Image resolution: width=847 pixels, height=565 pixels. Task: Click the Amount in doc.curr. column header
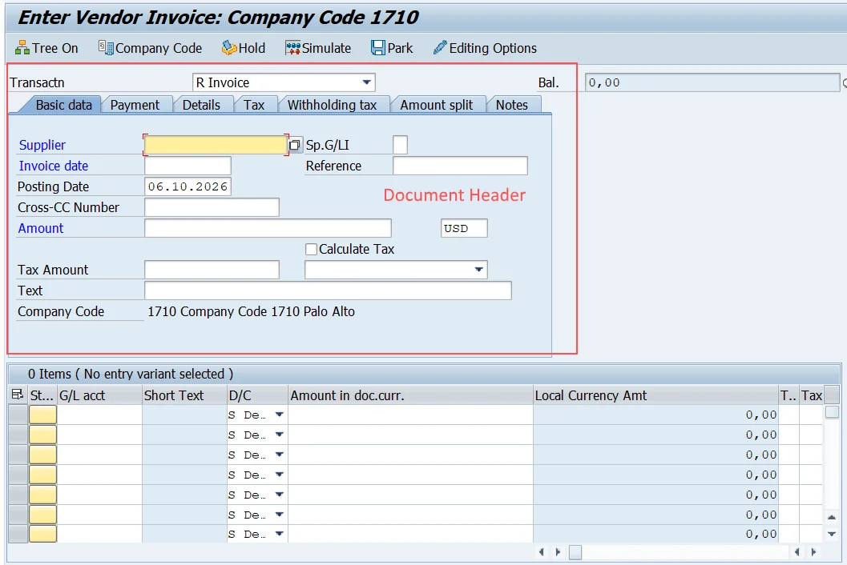(410, 395)
